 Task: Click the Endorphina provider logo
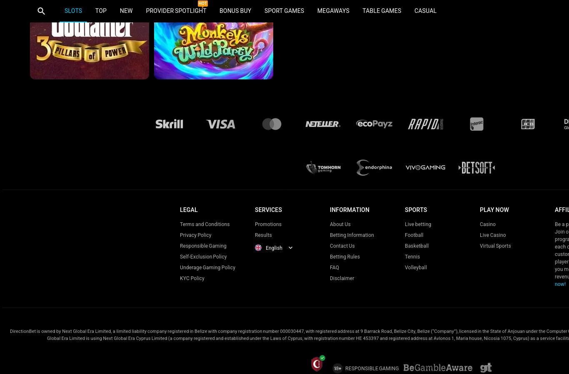click(x=374, y=167)
